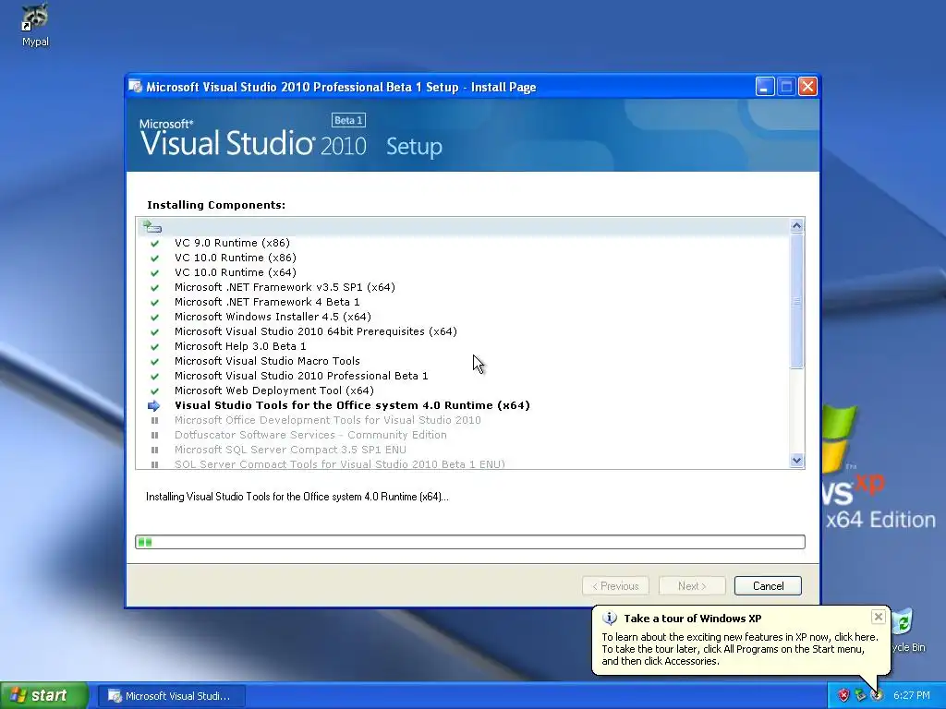946x709 pixels.
Task: Click the Windows XP tour tray icon
Action: 877,695
